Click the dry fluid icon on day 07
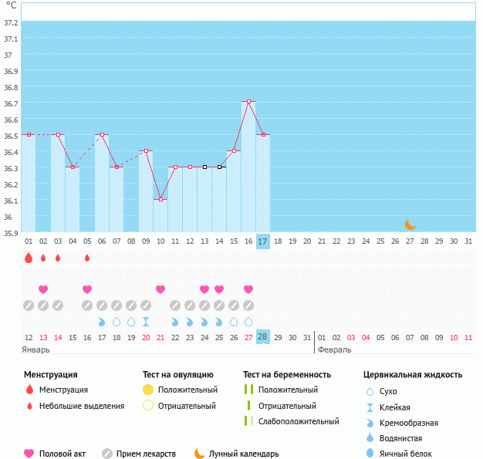This screenshot has width=483, height=459. tap(117, 322)
